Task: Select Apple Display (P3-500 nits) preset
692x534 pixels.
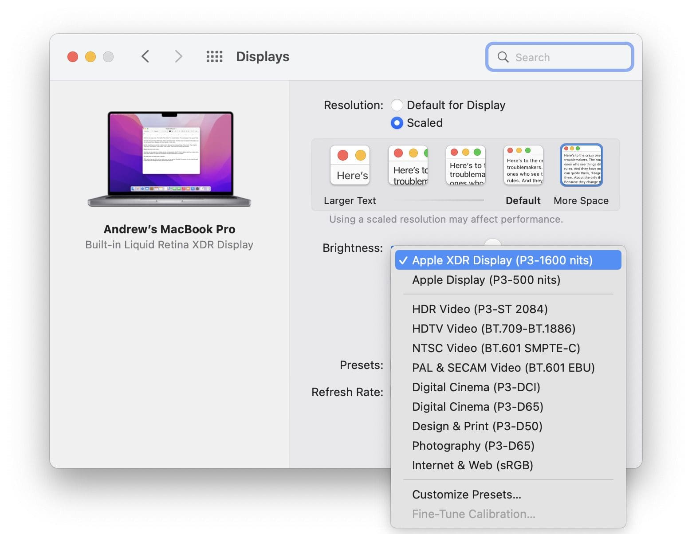Action: (x=508, y=280)
